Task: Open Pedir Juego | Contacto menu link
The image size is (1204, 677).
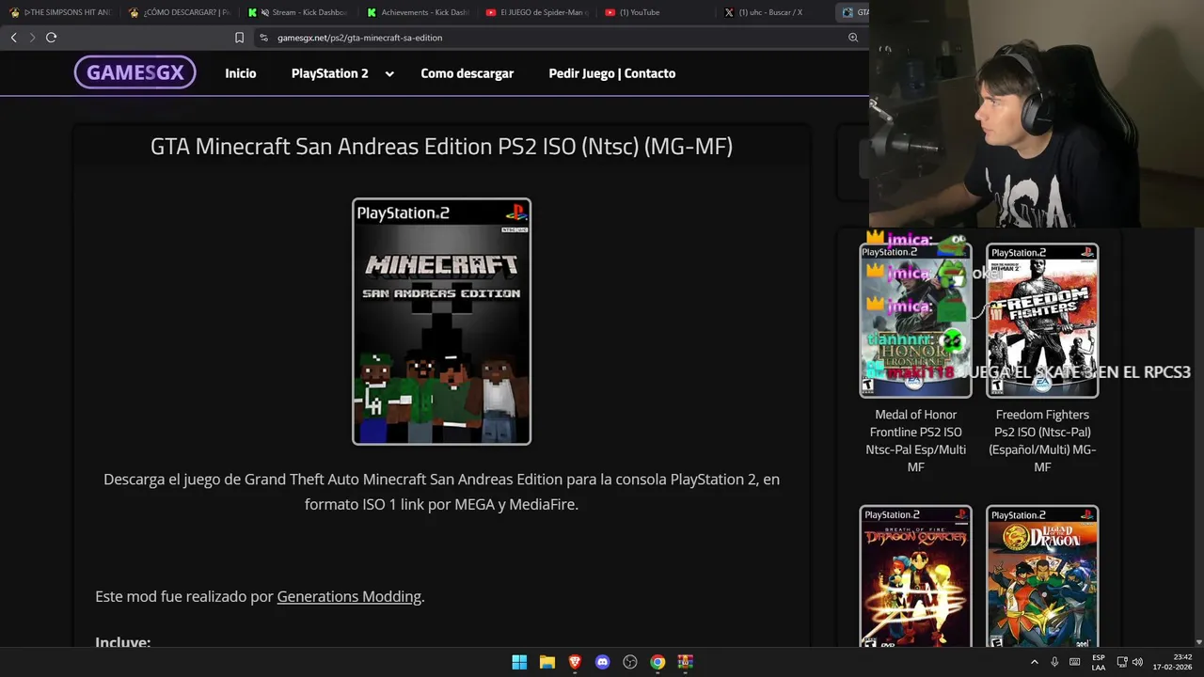Action: click(612, 73)
